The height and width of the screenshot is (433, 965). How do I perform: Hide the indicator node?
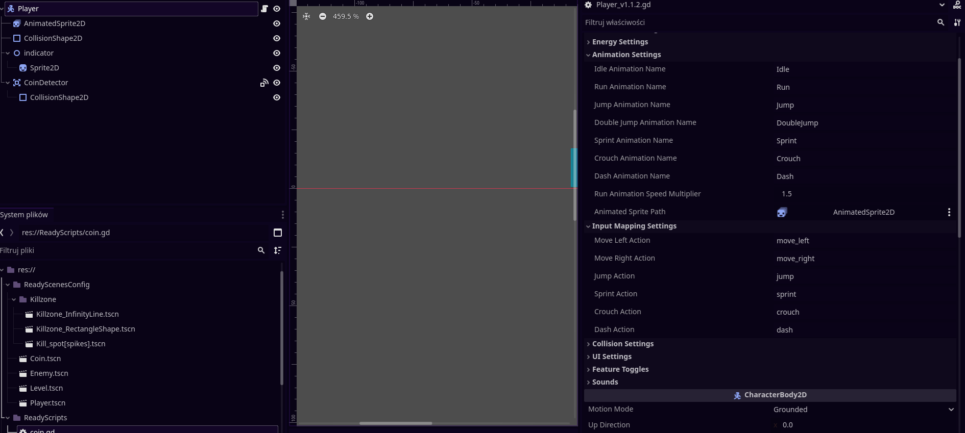277,53
